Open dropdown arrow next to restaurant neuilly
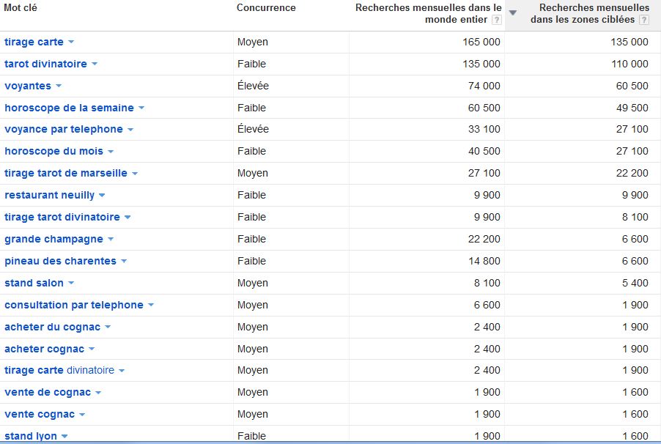Image resolution: width=661 pixels, height=444 pixels. tap(102, 195)
